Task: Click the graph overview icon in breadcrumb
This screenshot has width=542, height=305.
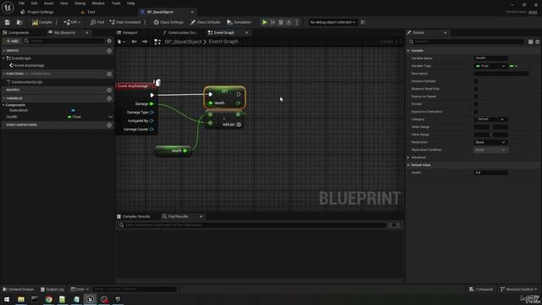Action: tap(158, 42)
